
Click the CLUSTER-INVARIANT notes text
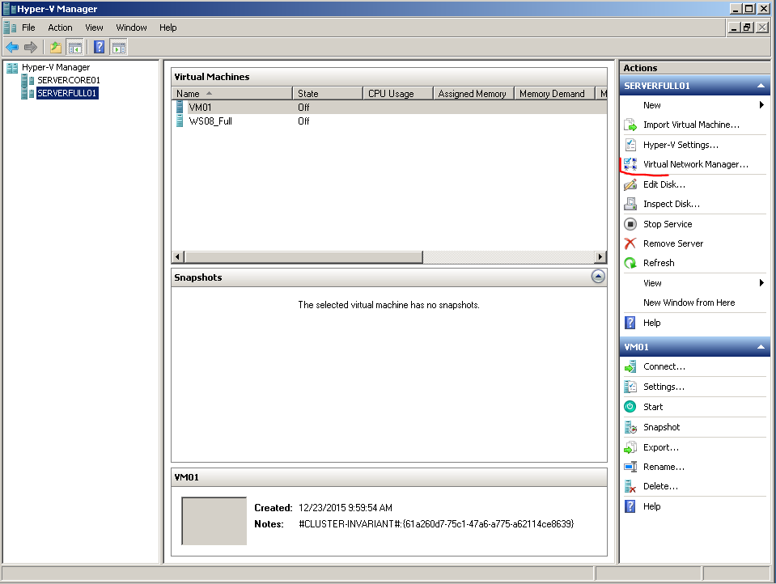click(436, 523)
